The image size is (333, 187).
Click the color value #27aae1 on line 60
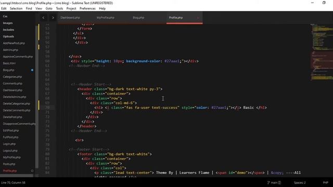tap(172, 61)
